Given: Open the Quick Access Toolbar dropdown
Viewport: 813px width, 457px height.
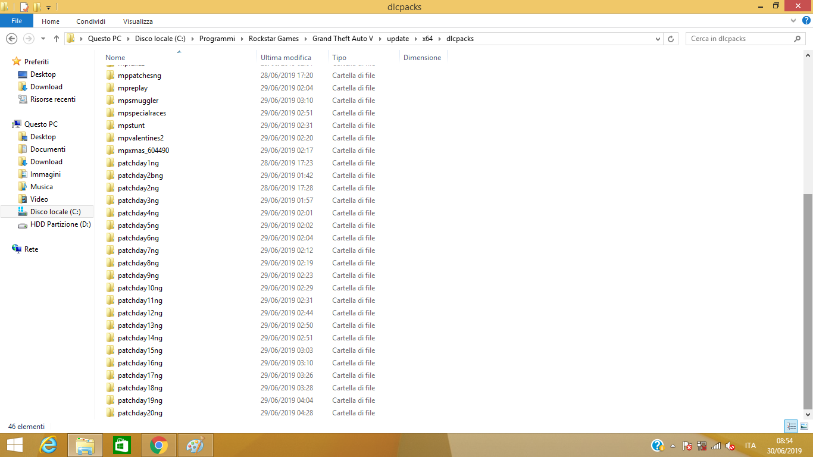Looking at the screenshot, I should click(x=49, y=8).
